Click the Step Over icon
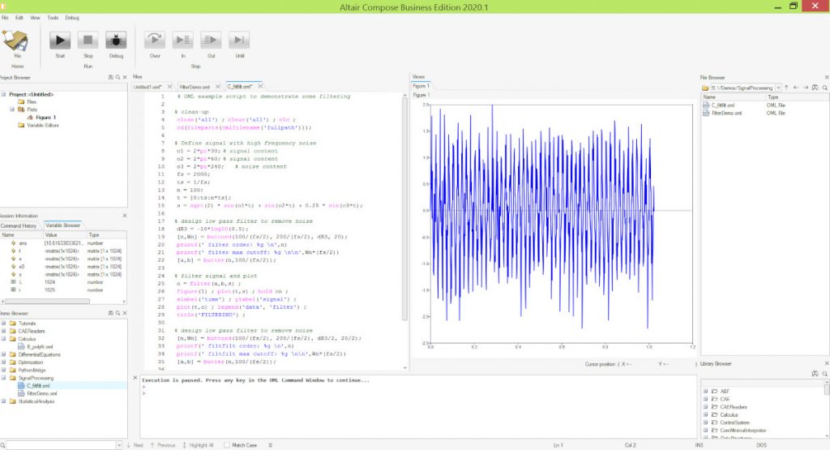 point(156,41)
